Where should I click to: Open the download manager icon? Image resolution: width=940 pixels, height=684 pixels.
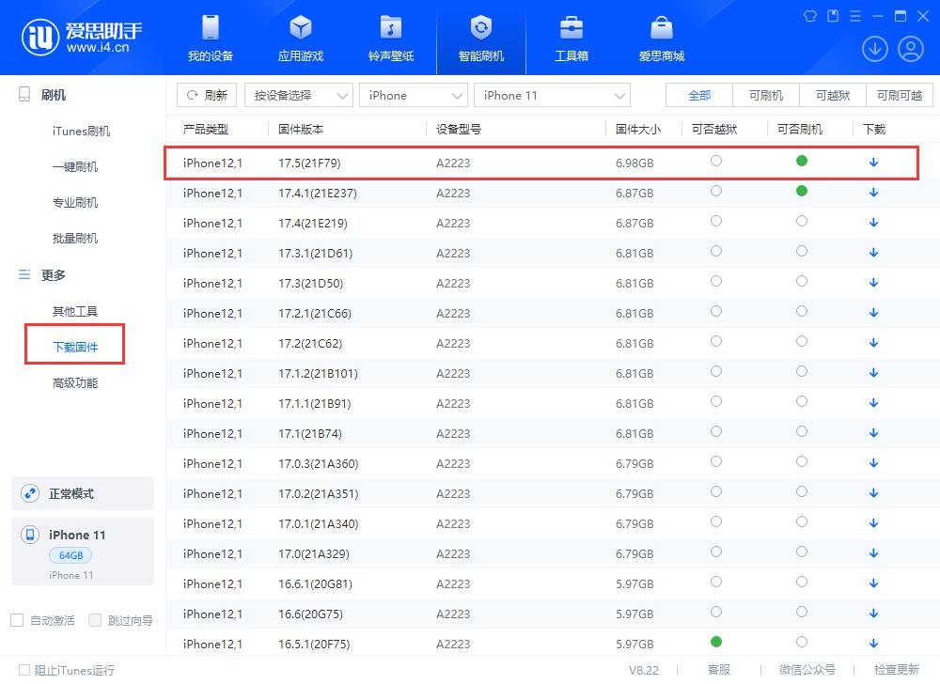pos(875,48)
